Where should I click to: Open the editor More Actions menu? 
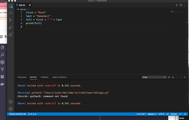[185, 5]
